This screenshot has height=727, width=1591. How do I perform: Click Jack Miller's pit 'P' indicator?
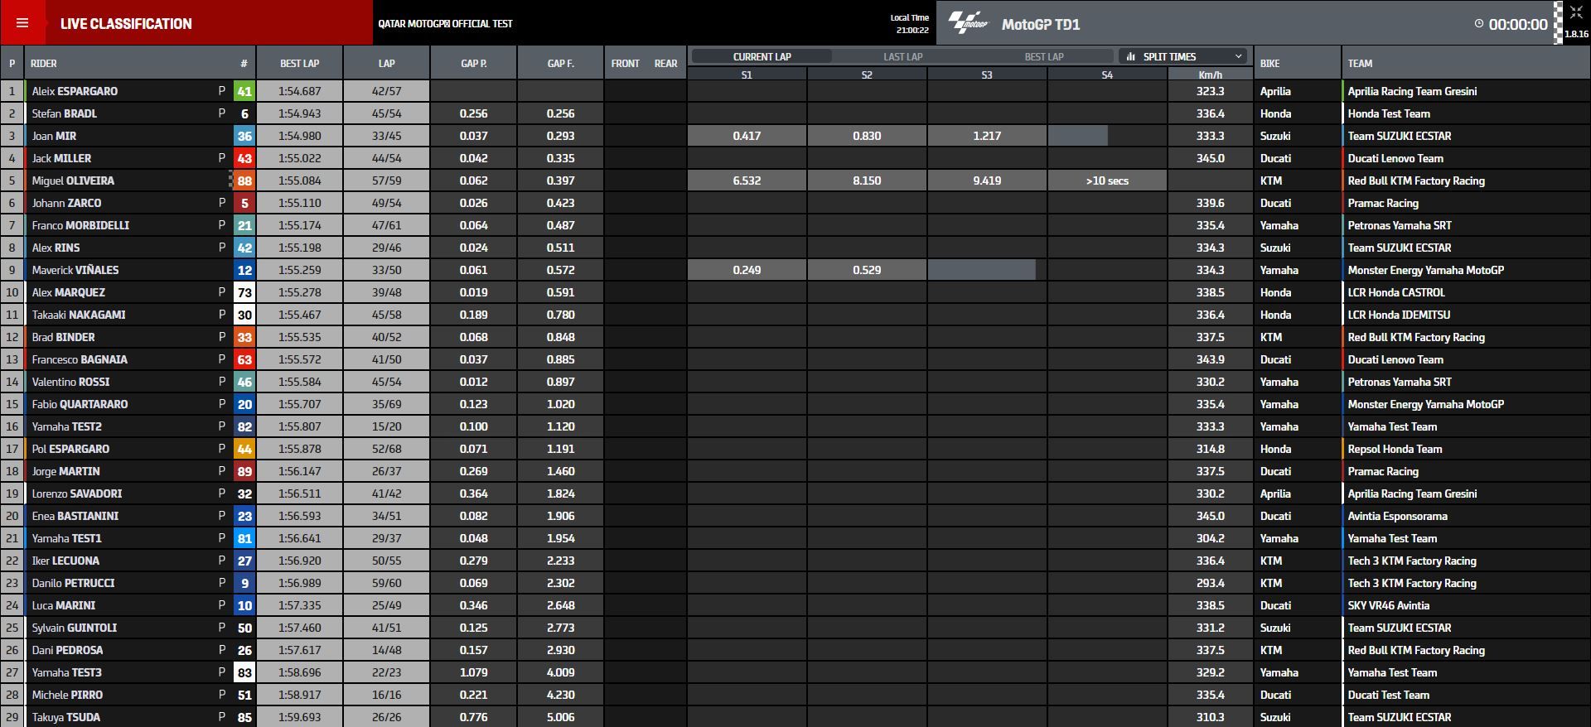pyautogui.click(x=221, y=158)
